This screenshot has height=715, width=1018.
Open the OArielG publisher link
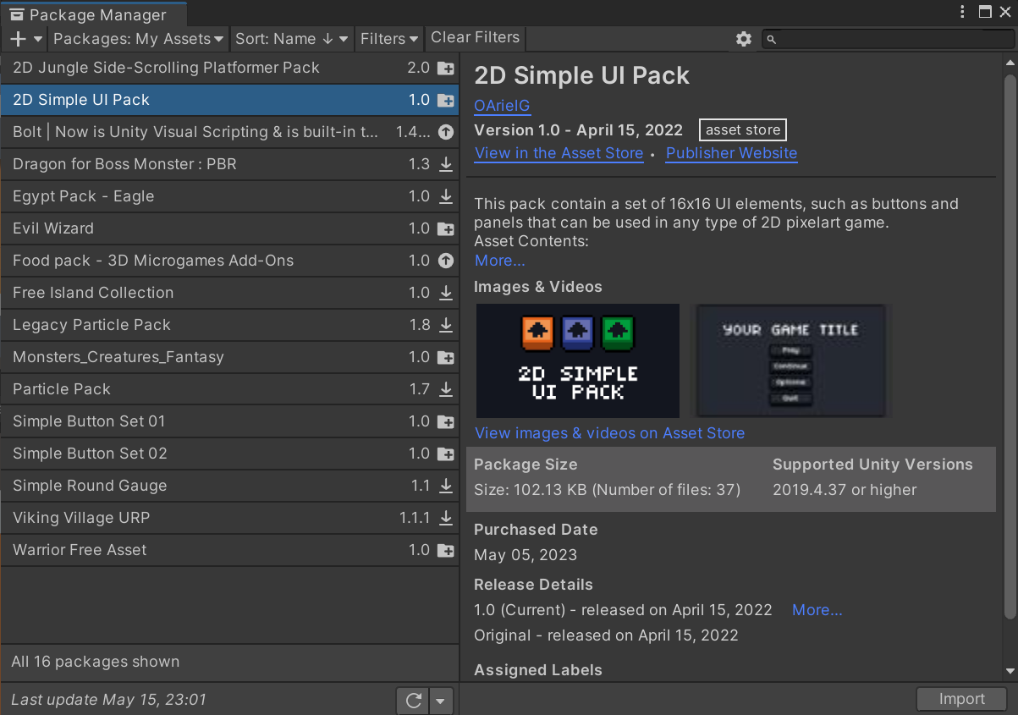click(503, 106)
